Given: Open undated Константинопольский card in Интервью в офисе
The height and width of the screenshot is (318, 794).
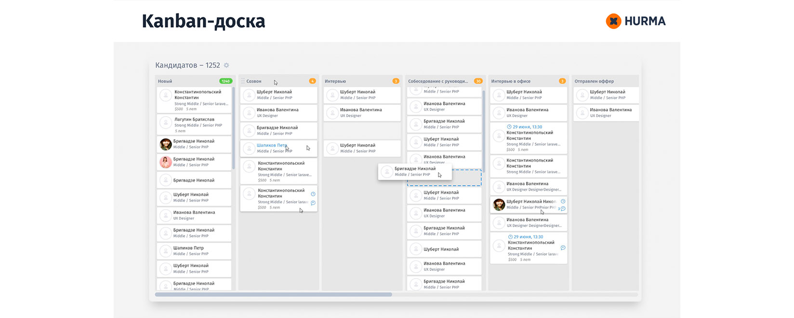Looking at the screenshot, I should point(529,166).
